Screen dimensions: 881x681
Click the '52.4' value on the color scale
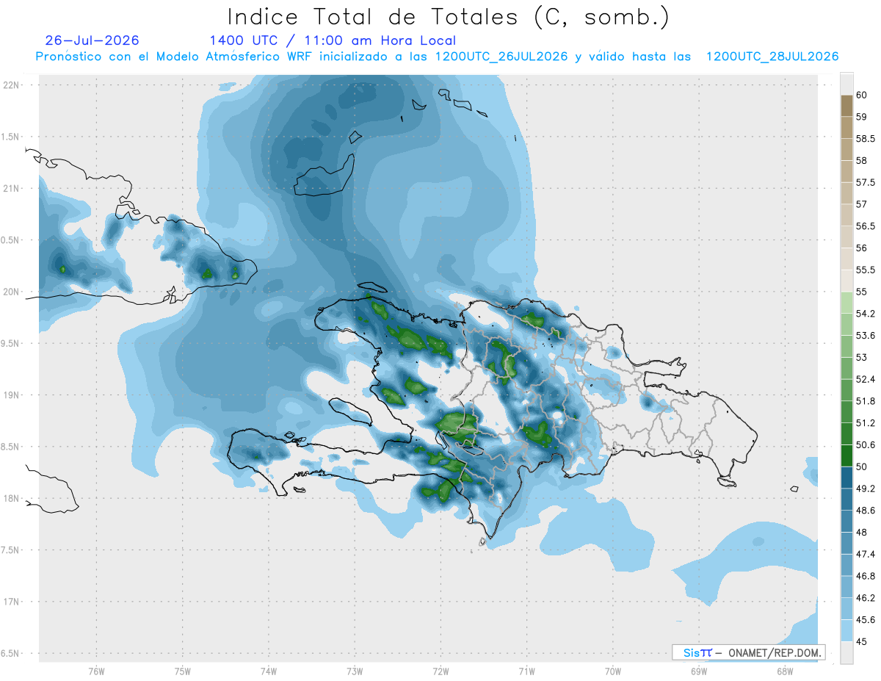click(866, 379)
